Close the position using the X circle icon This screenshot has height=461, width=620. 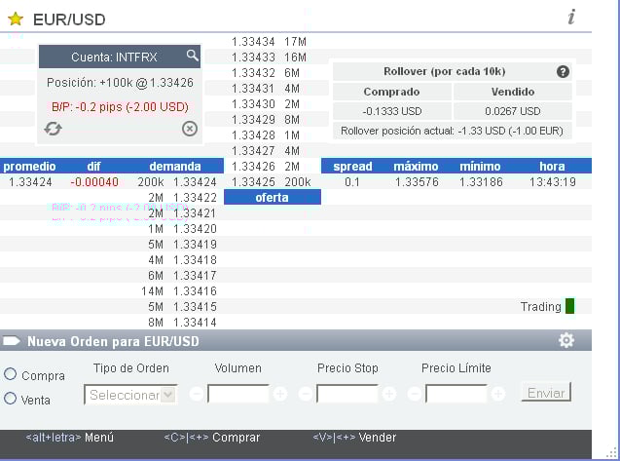tap(190, 129)
